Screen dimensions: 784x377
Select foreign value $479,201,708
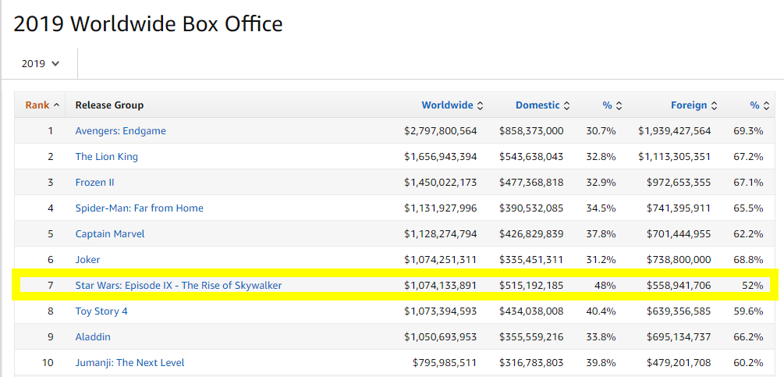pyautogui.click(x=679, y=362)
